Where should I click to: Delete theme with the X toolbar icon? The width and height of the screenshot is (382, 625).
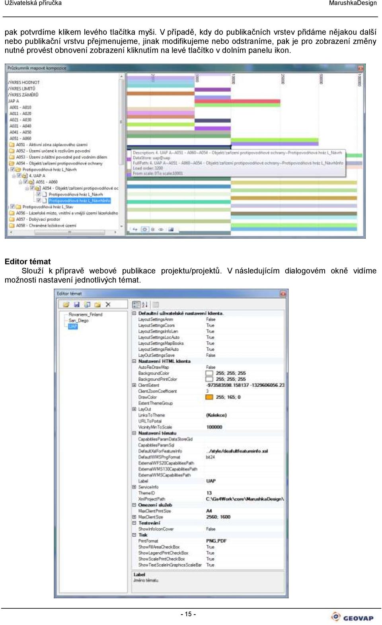point(108,304)
